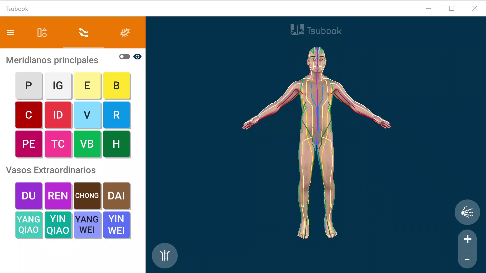The image size is (486, 273).
Task: Switch to the points list tab
Action: click(42, 33)
